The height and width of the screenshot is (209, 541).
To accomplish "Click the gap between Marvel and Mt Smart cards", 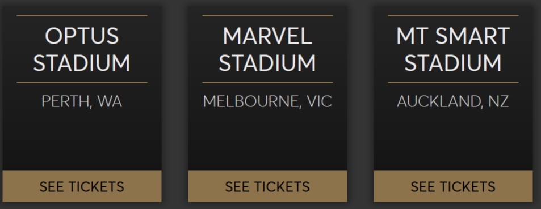I will pos(360,103).
